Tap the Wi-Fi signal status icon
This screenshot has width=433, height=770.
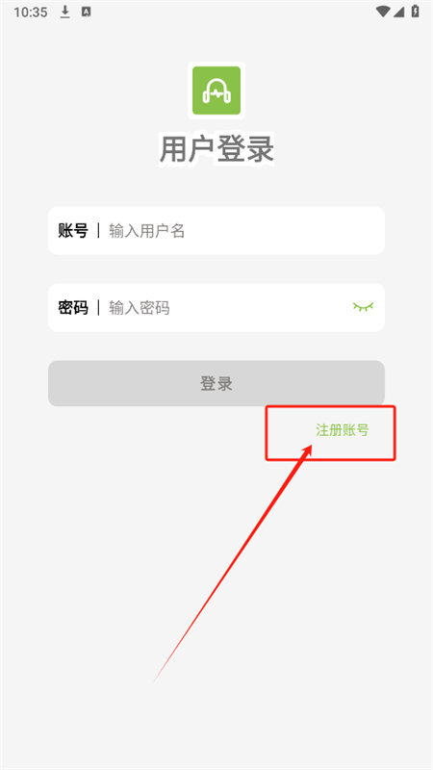(383, 12)
